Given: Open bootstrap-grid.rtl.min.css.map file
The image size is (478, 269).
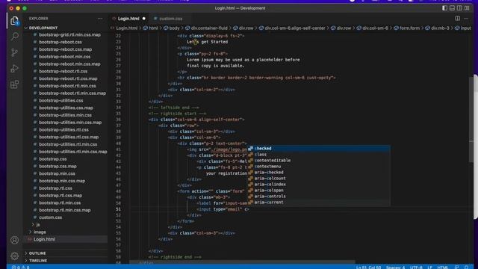Looking at the screenshot, I should pyautogui.click(x=69, y=35).
